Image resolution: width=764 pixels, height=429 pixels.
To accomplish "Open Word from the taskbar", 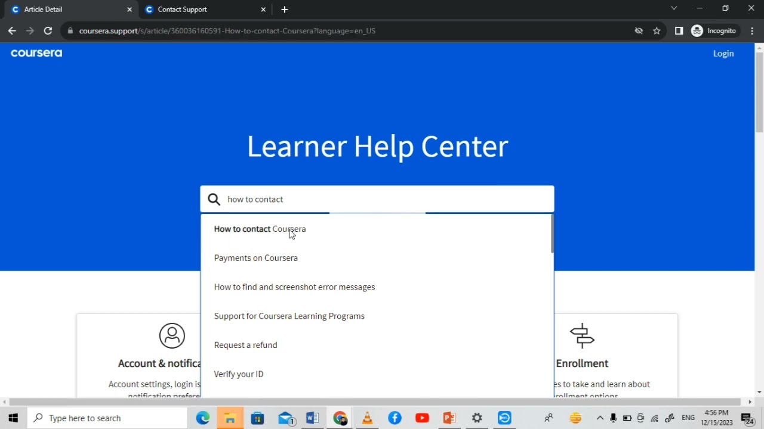I will click(312, 418).
